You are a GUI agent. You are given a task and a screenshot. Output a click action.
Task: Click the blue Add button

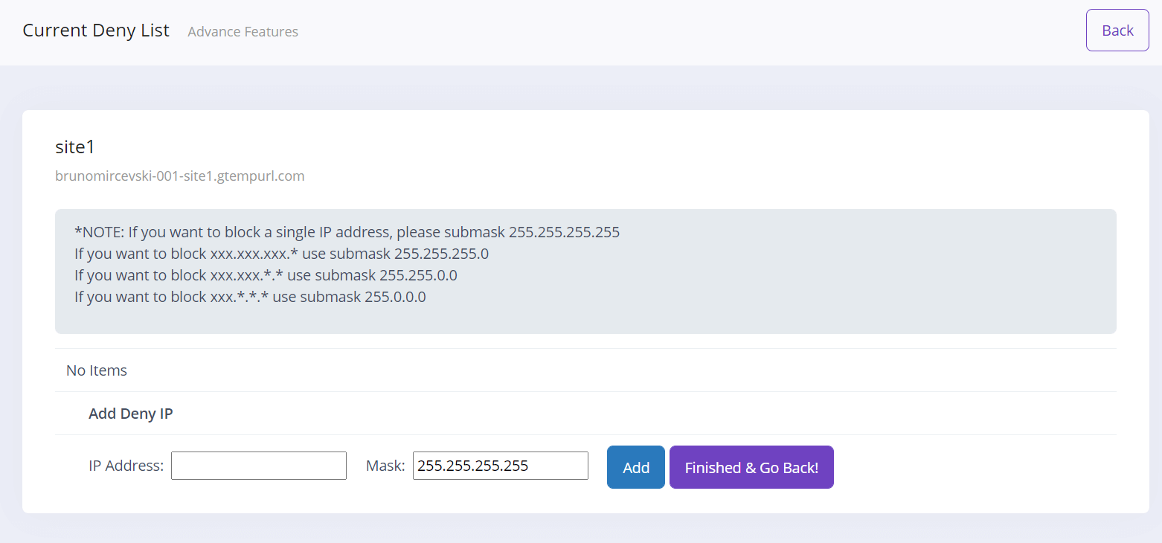tap(636, 467)
